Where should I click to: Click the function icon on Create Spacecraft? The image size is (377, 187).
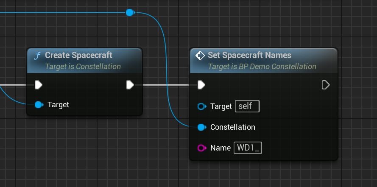(x=37, y=56)
